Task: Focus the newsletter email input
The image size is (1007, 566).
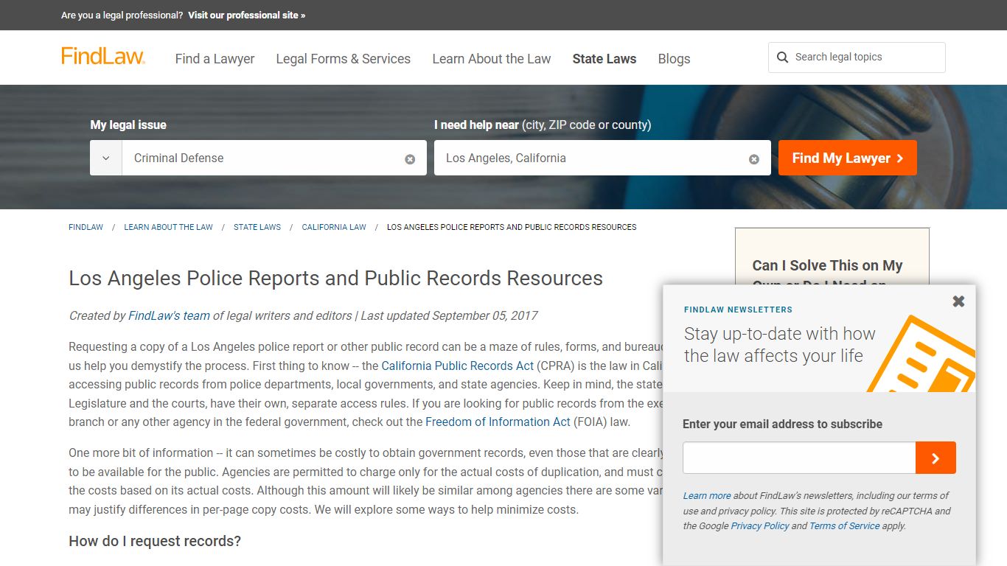Action: 799,458
